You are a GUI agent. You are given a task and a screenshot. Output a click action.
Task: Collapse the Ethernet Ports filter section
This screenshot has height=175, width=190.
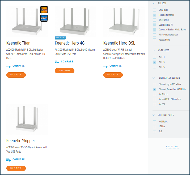pyautogui.click(x=154, y=115)
